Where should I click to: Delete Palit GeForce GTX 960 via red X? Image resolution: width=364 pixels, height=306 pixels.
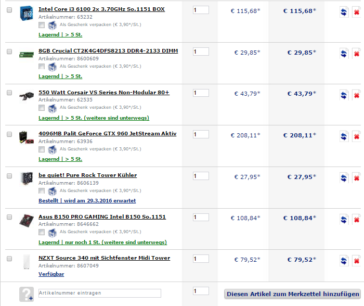click(x=357, y=136)
